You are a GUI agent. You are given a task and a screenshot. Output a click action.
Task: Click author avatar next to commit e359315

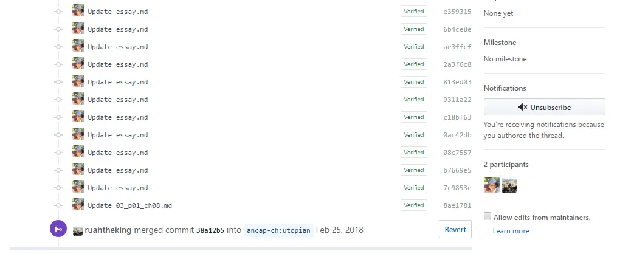pos(78,10)
